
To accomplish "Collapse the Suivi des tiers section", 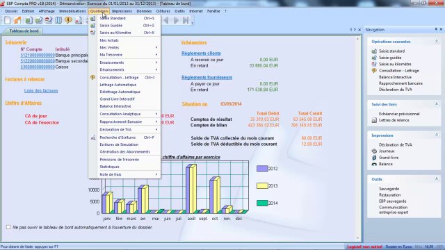I will coord(437,104).
